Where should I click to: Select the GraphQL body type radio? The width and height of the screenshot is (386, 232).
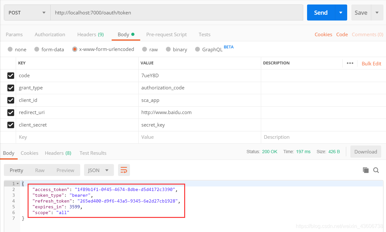(x=197, y=49)
